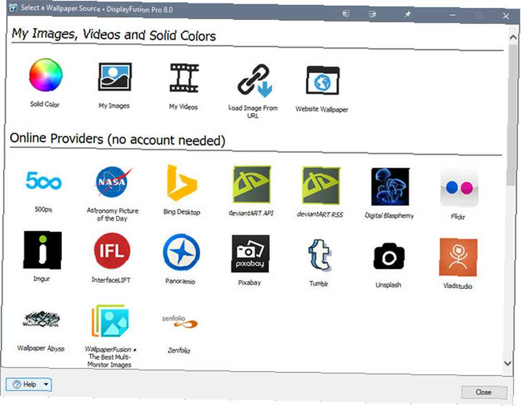Viewport: 521px width, 406px height.
Task: Click the pin window title bar button
Action: coord(407,14)
